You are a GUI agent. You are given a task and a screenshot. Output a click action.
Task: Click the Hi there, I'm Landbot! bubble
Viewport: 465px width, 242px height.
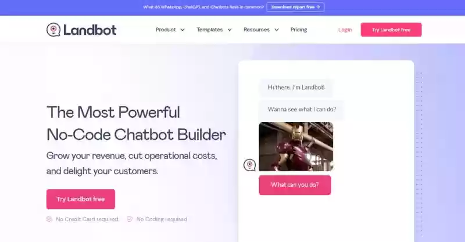click(x=296, y=88)
